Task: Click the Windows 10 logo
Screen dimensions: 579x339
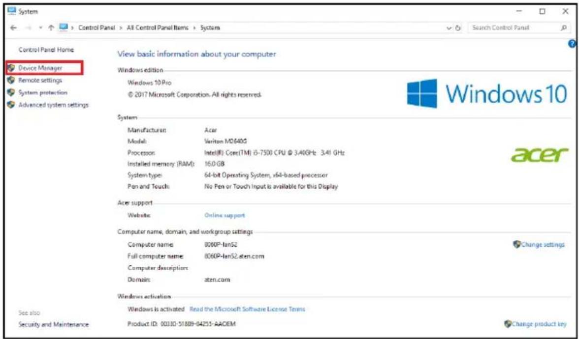Action: click(x=487, y=93)
